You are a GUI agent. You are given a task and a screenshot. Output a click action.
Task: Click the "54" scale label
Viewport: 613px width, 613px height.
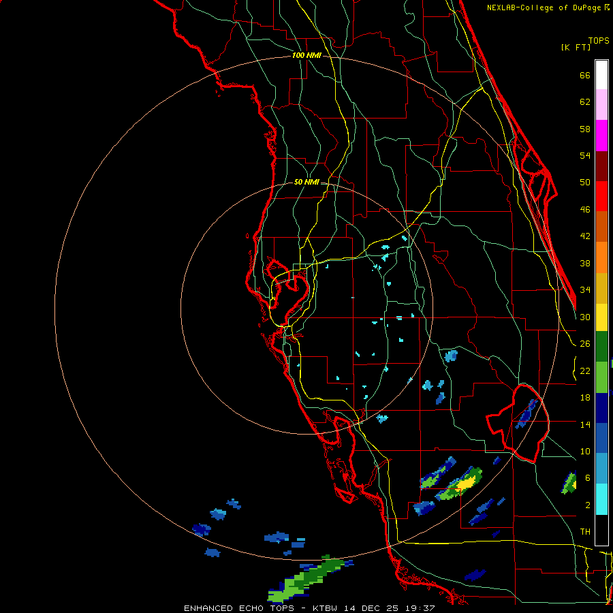pos(585,155)
